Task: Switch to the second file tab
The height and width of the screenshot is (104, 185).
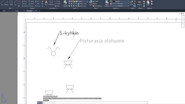Action: [17, 11]
